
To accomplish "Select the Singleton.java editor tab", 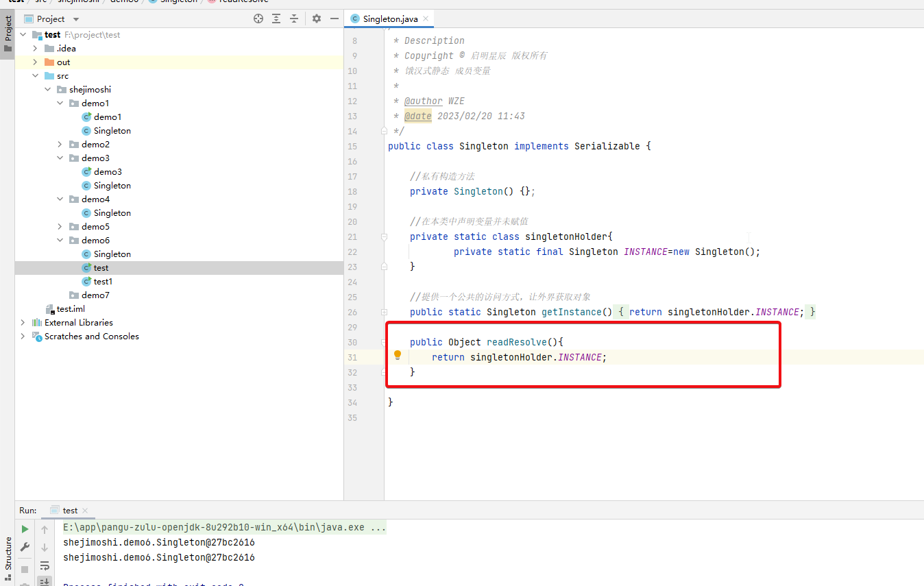I will tap(390, 19).
